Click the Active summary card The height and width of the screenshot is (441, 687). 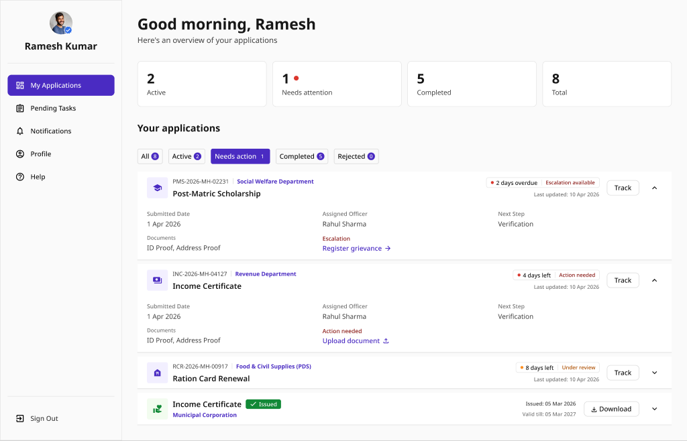pyautogui.click(x=202, y=84)
